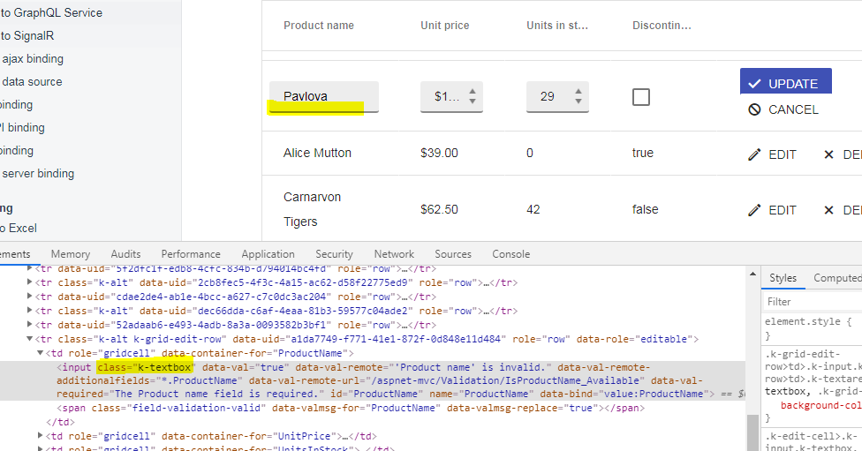
Task: Click the Carnarvon Tigers product cell
Action: pos(313,209)
